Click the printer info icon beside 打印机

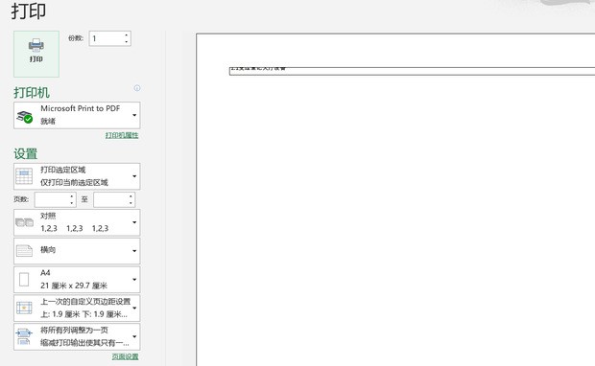click(x=137, y=88)
